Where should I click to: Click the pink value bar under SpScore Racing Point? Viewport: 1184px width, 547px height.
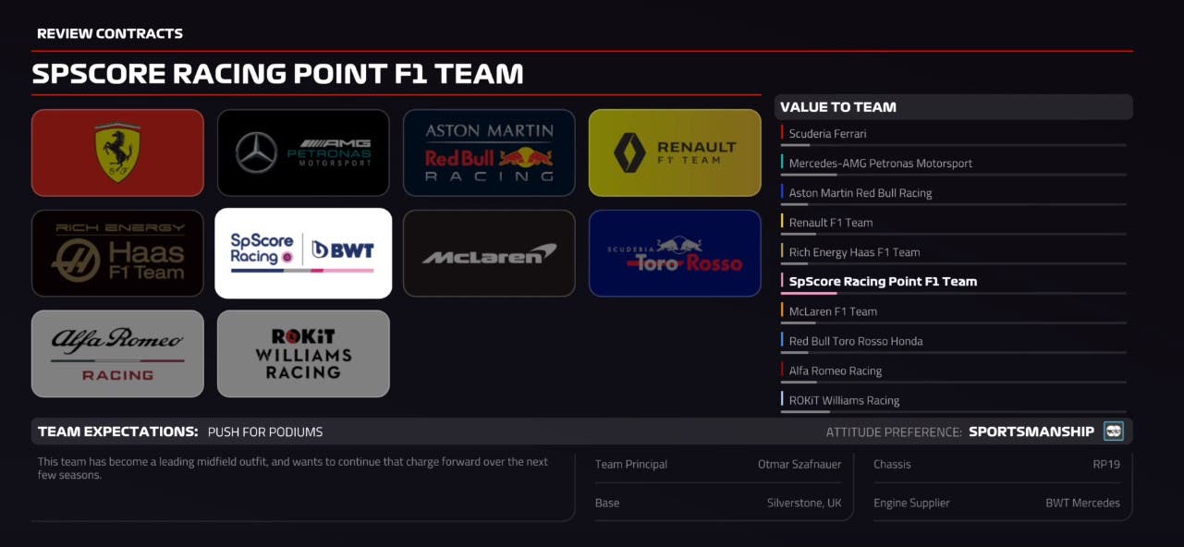click(x=953, y=293)
